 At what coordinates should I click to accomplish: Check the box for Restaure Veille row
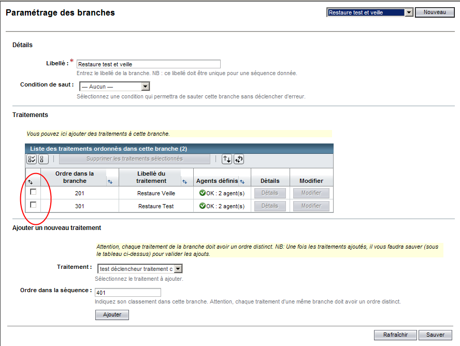[33, 192]
